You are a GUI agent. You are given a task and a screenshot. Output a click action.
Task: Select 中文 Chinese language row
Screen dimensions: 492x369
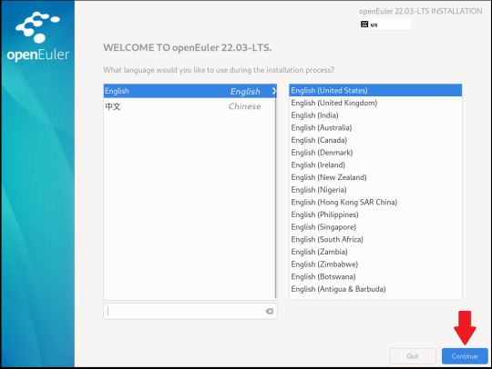pos(190,106)
